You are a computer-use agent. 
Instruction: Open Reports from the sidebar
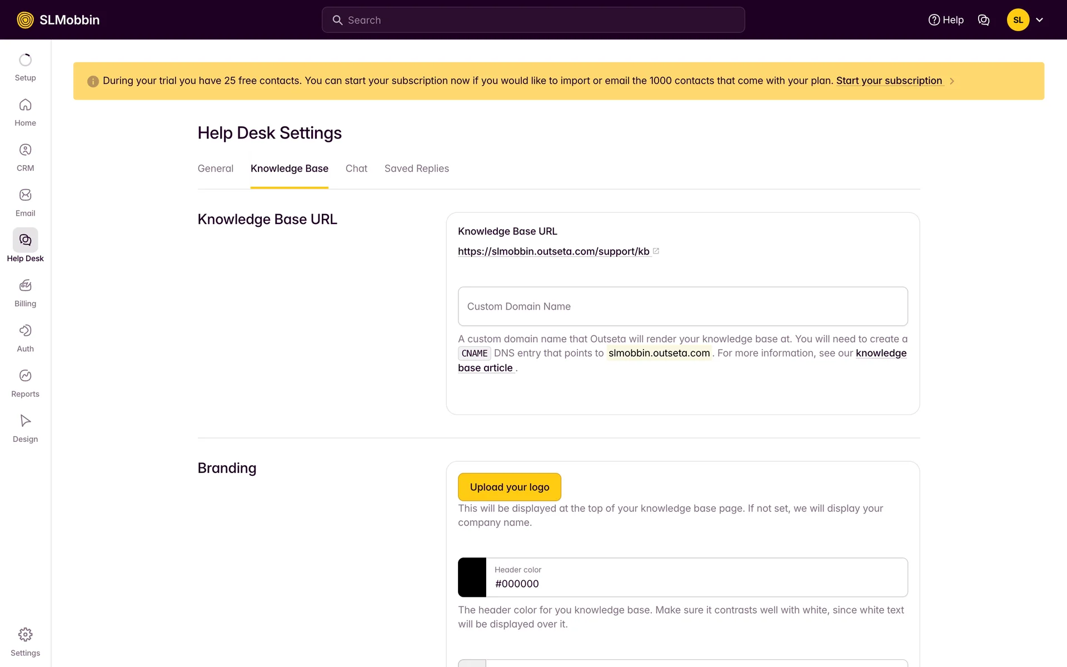coord(25,376)
